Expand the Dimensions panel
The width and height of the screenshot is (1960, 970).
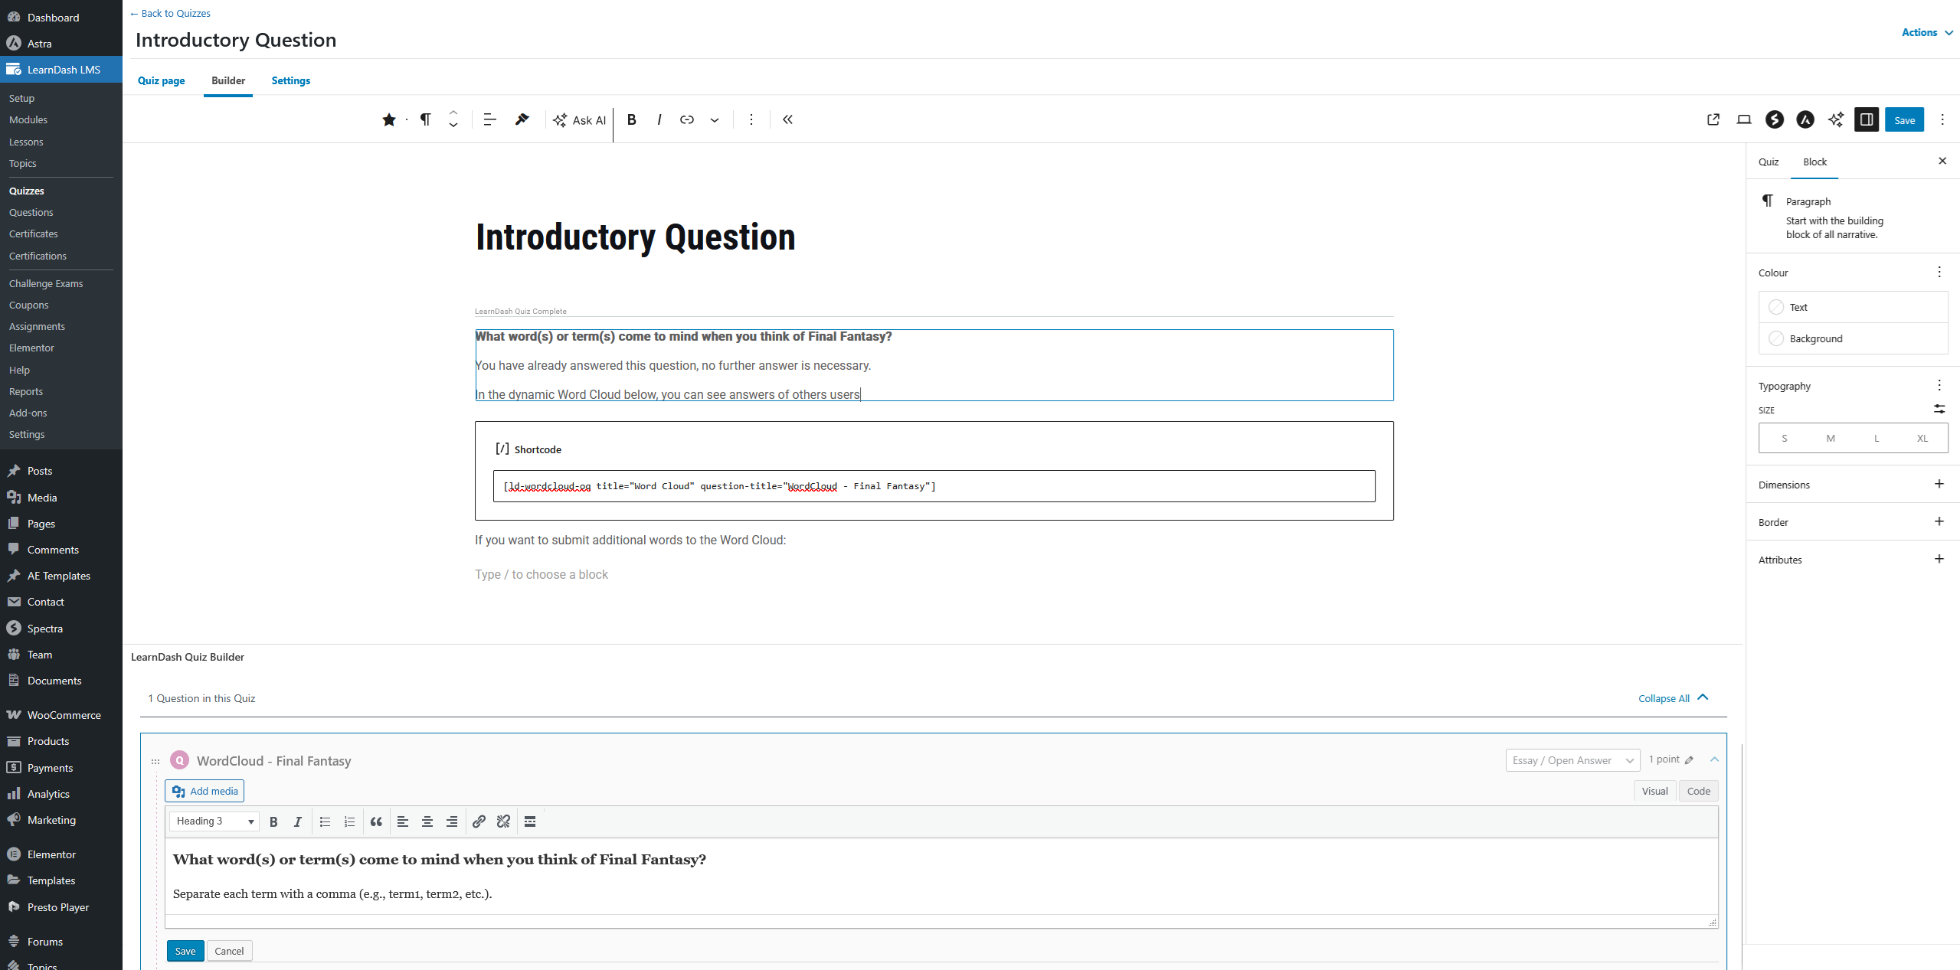[1853, 484]
